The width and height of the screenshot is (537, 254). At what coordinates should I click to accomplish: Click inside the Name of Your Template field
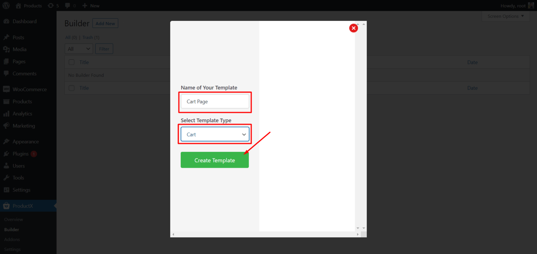215,102
